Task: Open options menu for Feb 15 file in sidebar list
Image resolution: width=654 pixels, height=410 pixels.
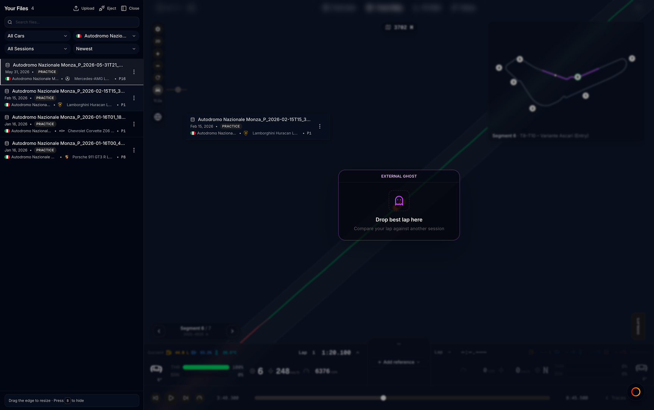Action: coord(134,98)
